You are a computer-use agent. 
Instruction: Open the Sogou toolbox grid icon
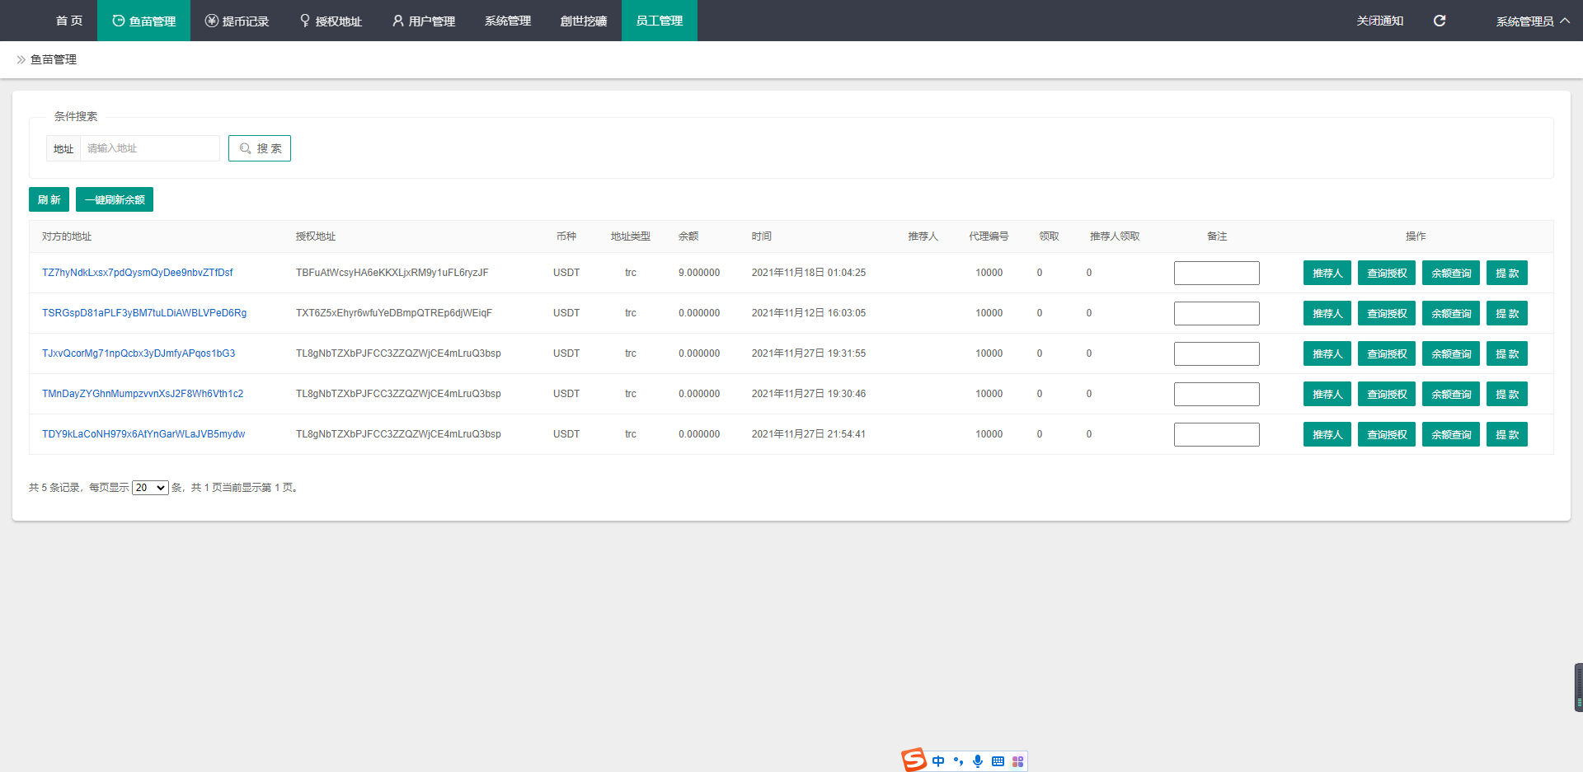(x=1017, y=761)
